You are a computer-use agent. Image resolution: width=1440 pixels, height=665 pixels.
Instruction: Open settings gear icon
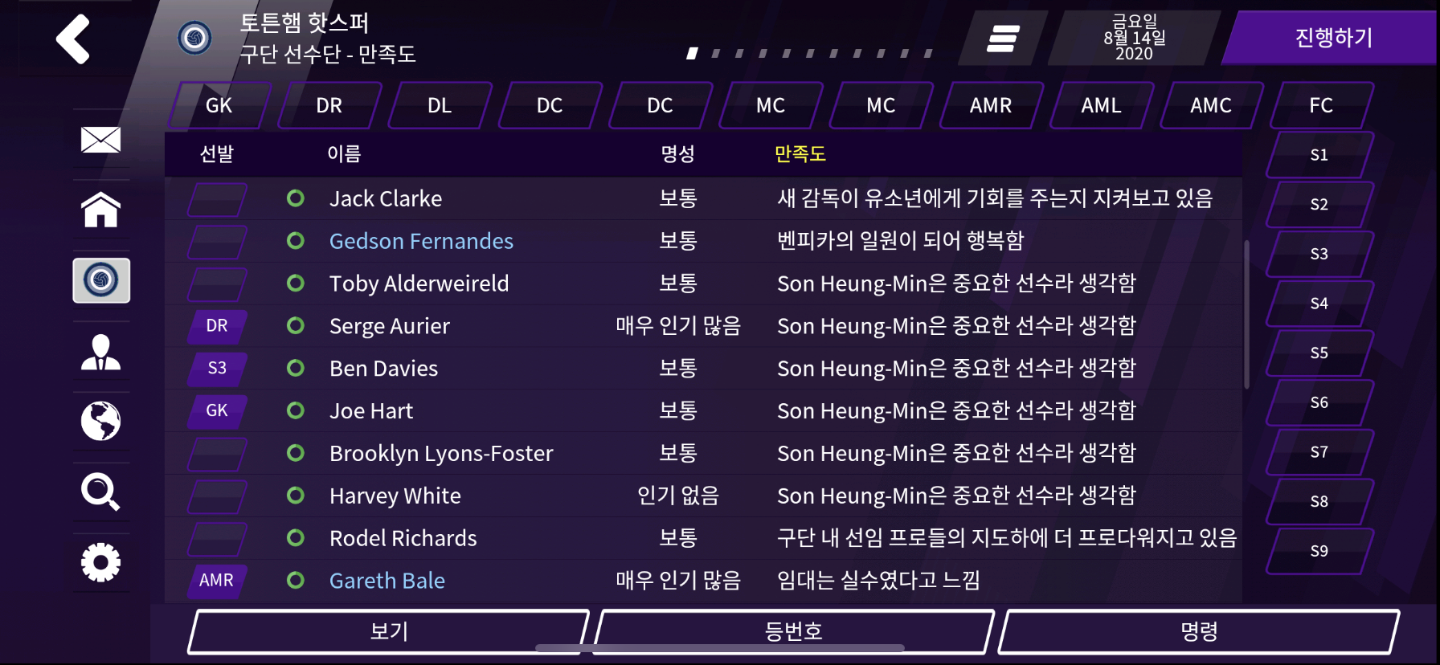tap(101, 562)
